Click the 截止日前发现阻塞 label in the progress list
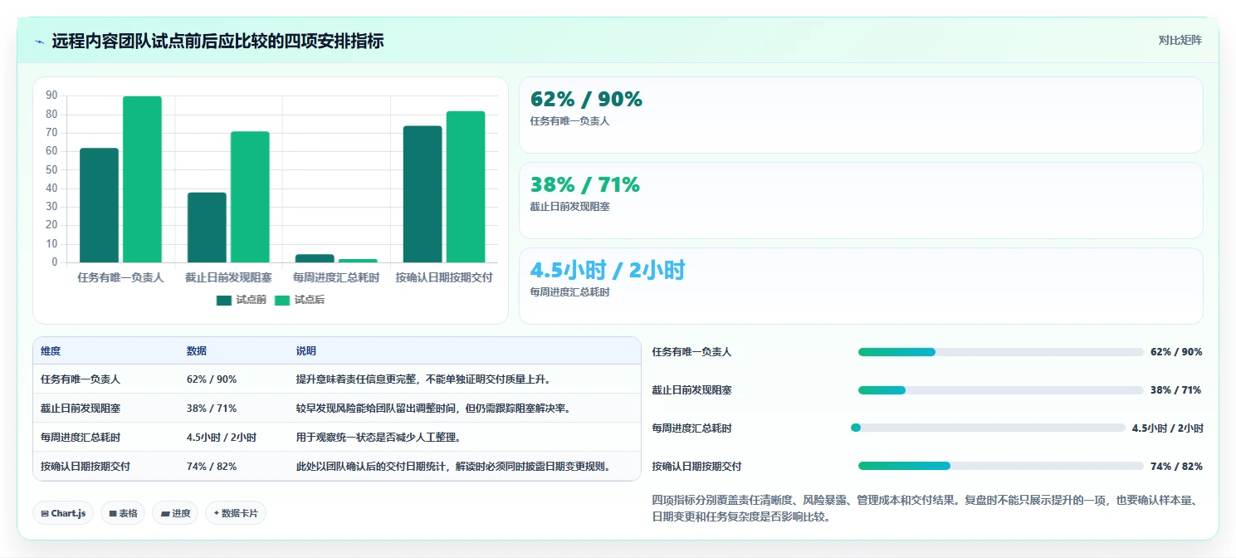Screen dimensions: 1236x558 coord(691,390)
